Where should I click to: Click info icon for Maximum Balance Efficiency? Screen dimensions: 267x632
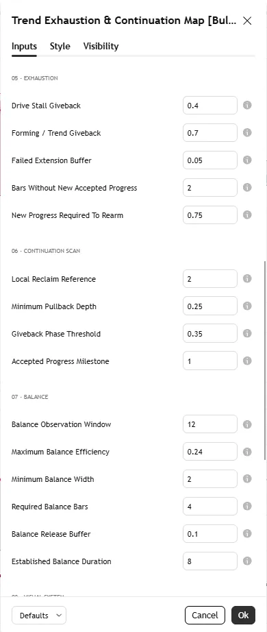[x=247, y=452]
